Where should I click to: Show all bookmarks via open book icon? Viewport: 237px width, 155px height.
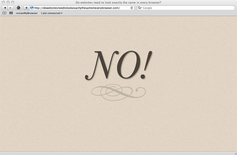tap(4, 13)
